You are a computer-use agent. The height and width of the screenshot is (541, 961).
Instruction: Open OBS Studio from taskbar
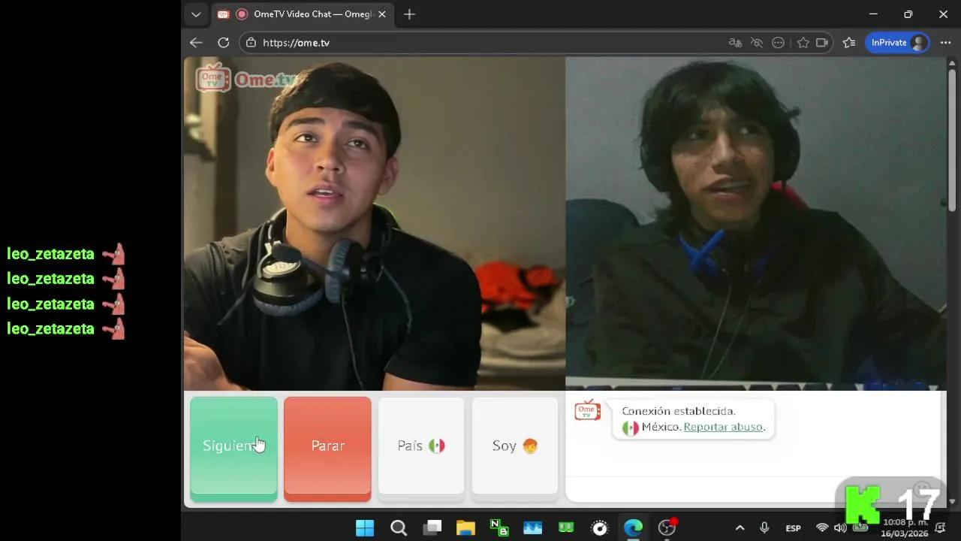click(x=667, y=528)
